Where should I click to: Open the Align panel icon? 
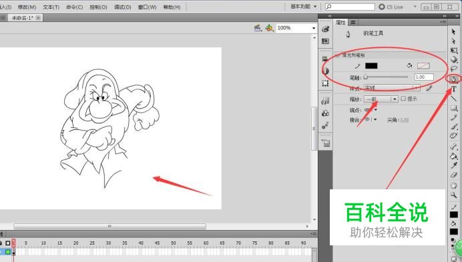(x=326, y=59)
